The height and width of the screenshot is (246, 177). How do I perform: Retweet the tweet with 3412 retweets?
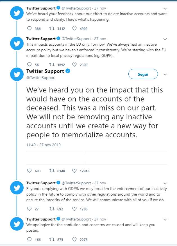52,29
